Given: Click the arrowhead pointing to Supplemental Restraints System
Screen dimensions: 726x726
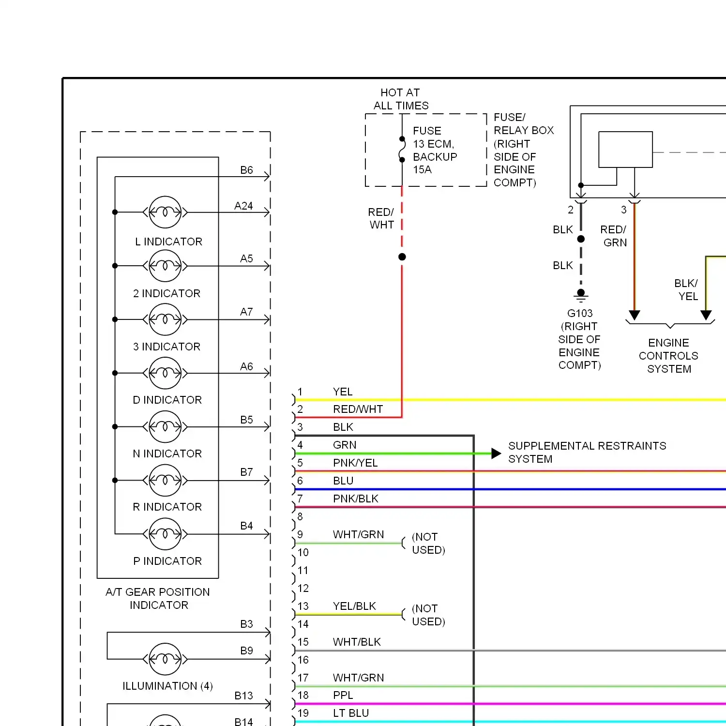Looking at the screenshot, I should pos(496,454).
